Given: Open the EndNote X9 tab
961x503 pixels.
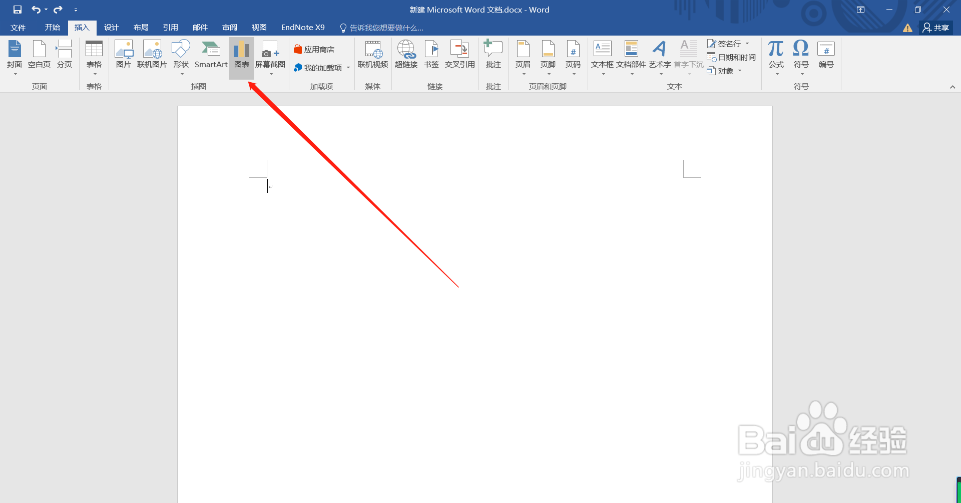Looking at the screenshot, I should click(x=303, y=28).
